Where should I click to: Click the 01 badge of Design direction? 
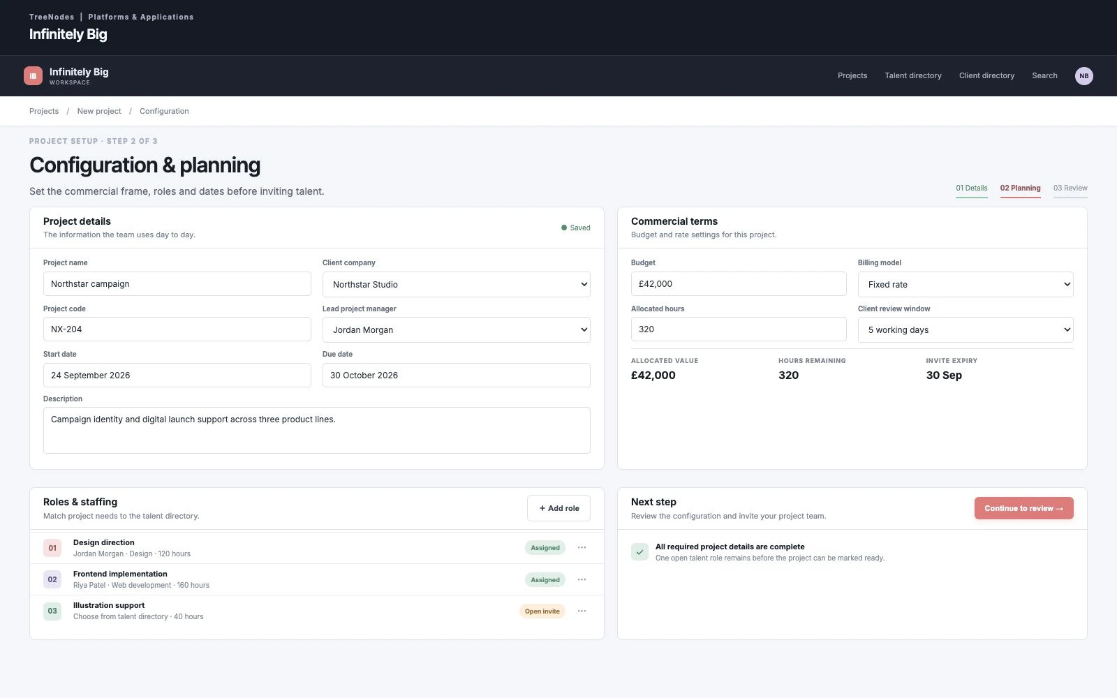point(52,548)
